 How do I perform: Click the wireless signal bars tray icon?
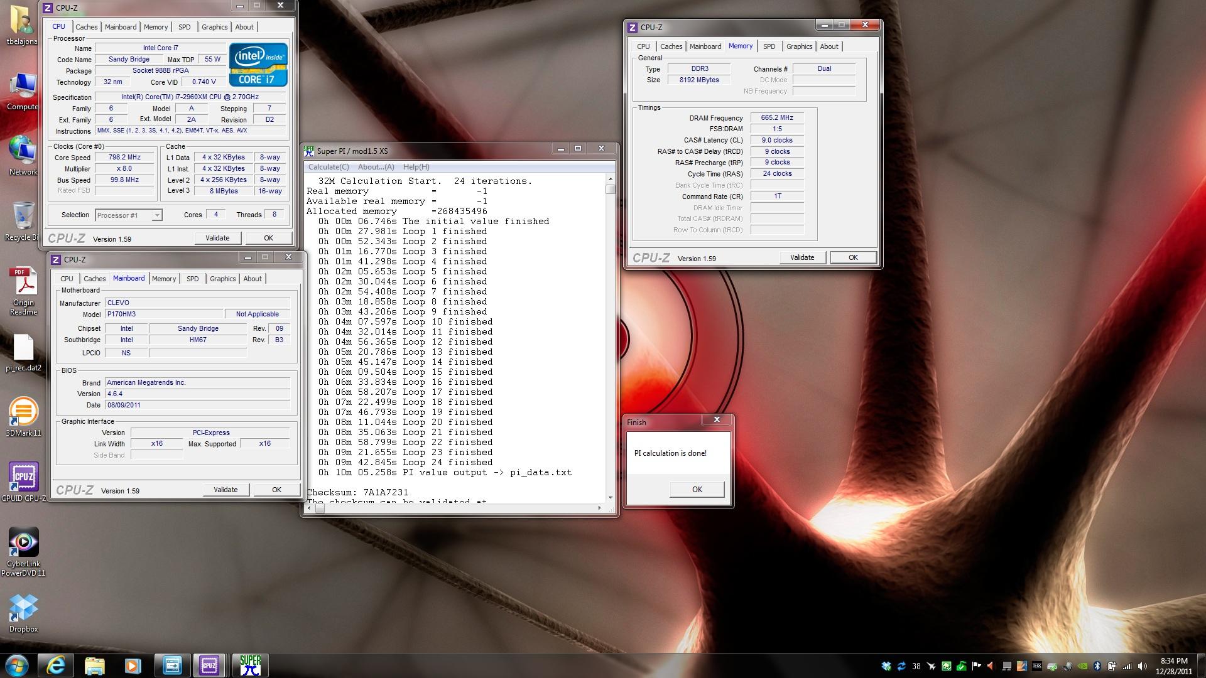coord(1127,666)
